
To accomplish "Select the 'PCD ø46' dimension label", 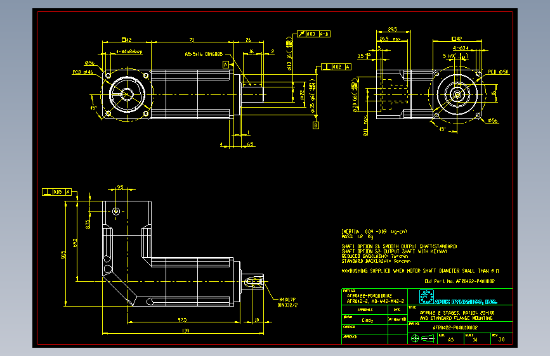I will (x=82, y=73).
